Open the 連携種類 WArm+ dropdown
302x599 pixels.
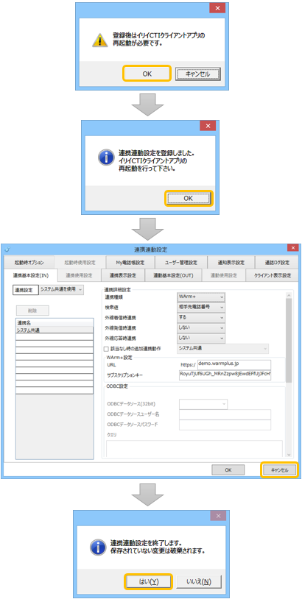click(x=201, y=297)
